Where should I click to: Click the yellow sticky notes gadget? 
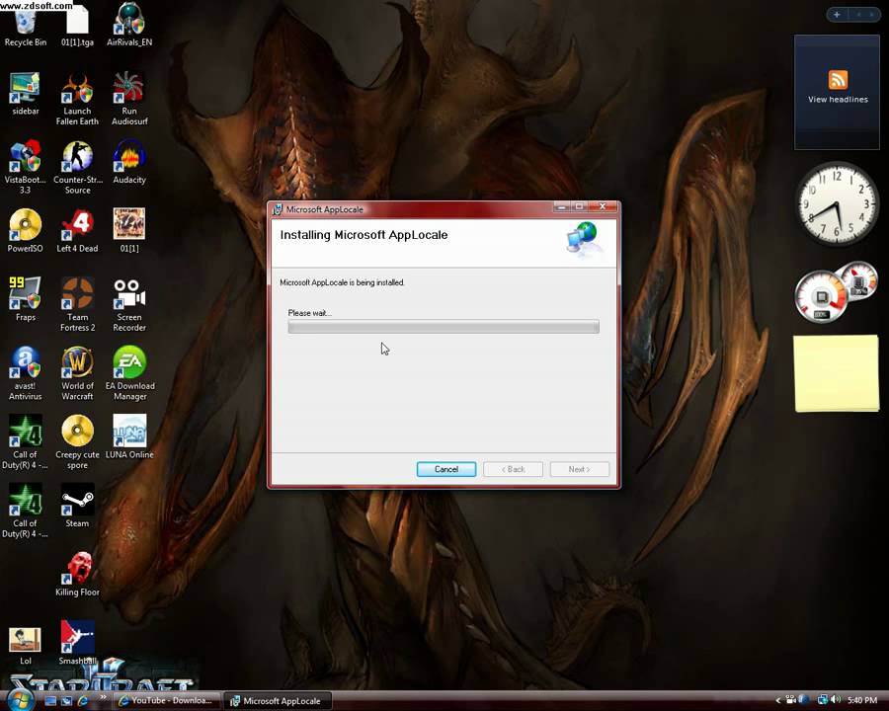tap(837, 373)
